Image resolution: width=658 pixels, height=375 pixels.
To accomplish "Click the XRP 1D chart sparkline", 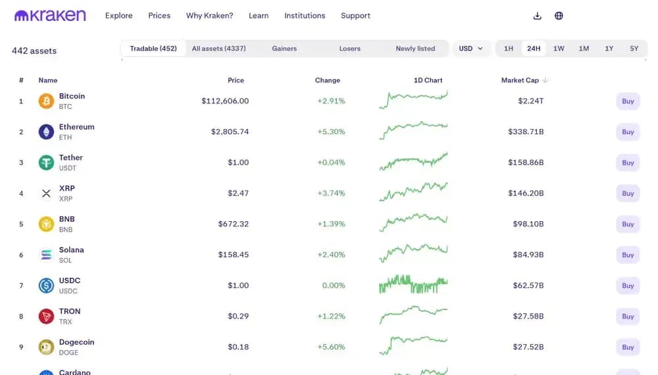I will 413,193.
